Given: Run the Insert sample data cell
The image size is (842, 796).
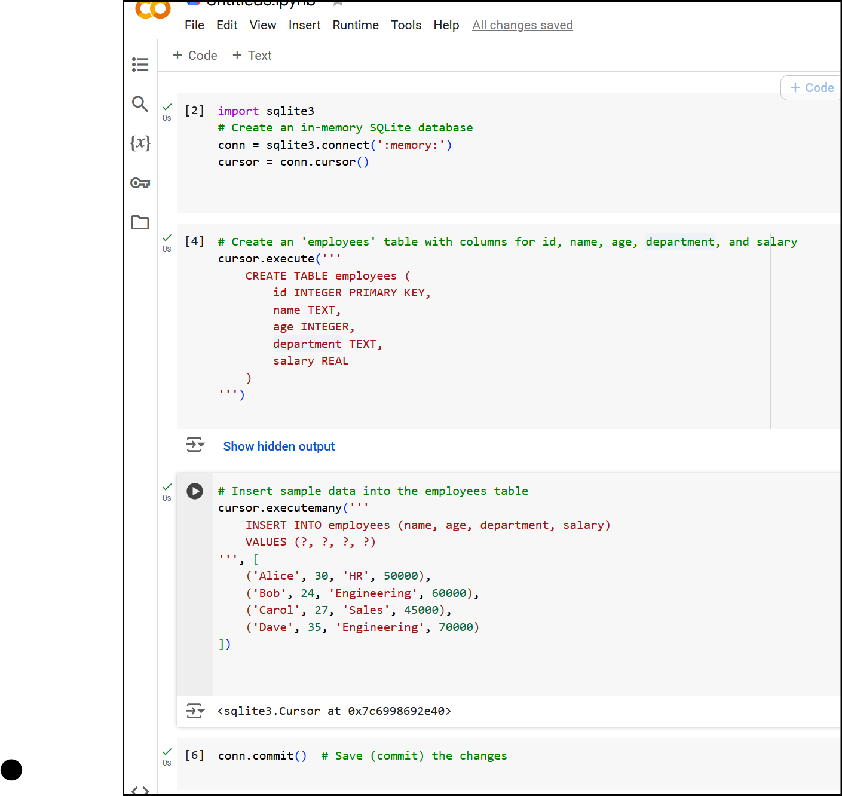Looking at the screenshot, I should (195, 491).
